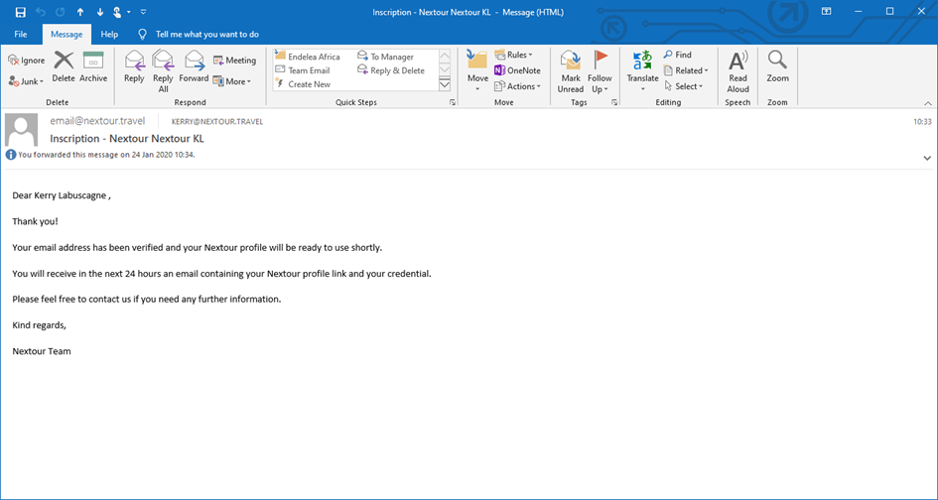The width and height of the screenshot is (938, 500).
Task: Delete this message
Action: point(64,67)
